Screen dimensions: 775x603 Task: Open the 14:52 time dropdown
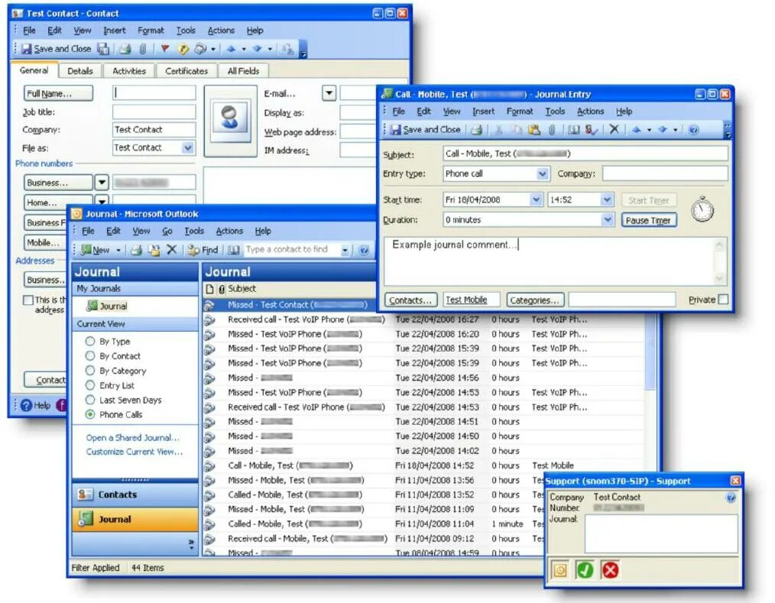607,199
